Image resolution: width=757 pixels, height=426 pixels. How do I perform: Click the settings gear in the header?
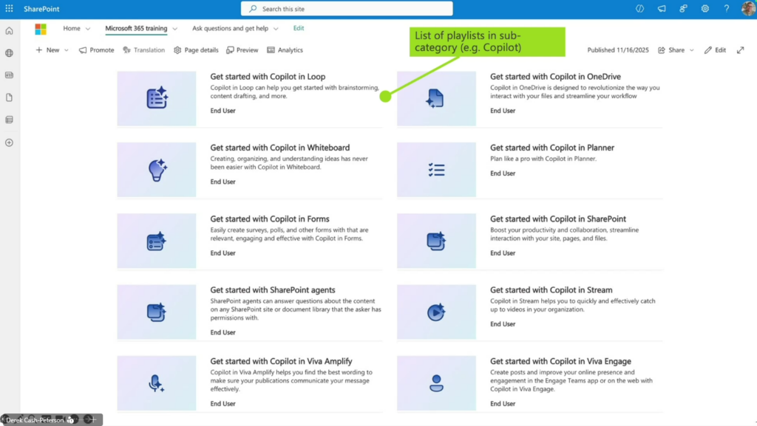click(x=705, y=9)
